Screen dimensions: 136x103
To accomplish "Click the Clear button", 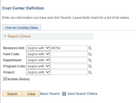I will coord(31,94).
